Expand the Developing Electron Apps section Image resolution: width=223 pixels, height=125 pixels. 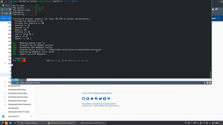pyautogui.click(x=5, y=101)
